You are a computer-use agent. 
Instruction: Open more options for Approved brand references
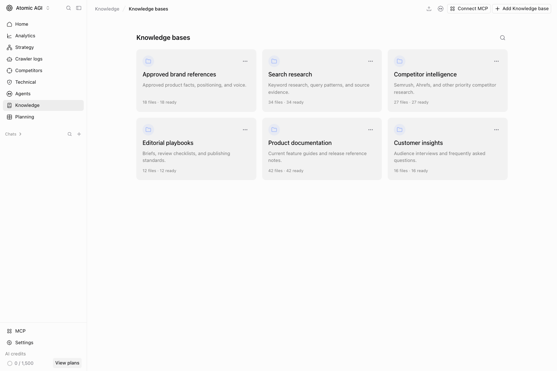(245, 61)
